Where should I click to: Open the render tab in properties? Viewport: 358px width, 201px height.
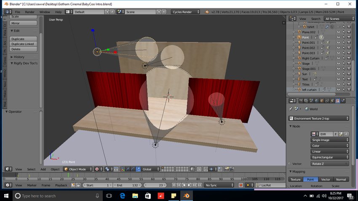(x=301, y=101)
